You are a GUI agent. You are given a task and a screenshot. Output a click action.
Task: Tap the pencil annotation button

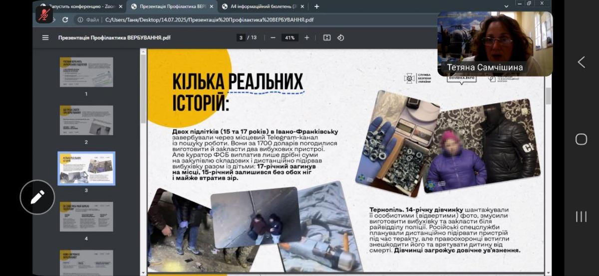(x=37, y=197)
